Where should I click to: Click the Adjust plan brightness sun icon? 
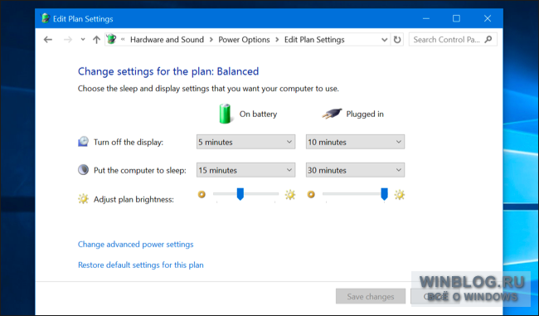[83, 199]
